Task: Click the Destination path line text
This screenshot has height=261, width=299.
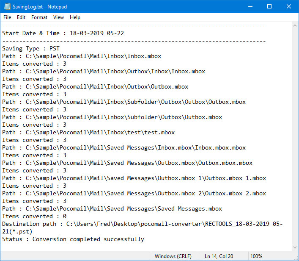Action: click(x=142, y=228)
